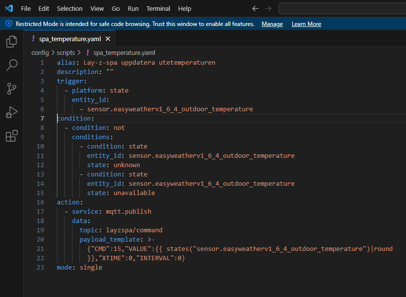Image resolution: width=406 pixels, height=297 pixels.
Task: Click line number 23 in gutter
Action: pyautogui.click(x=40, y=268)
